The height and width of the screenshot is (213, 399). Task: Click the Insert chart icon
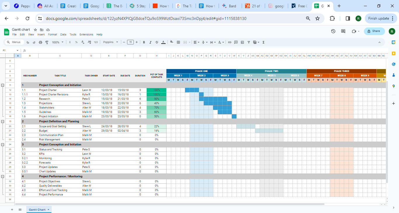coord(242,42)
